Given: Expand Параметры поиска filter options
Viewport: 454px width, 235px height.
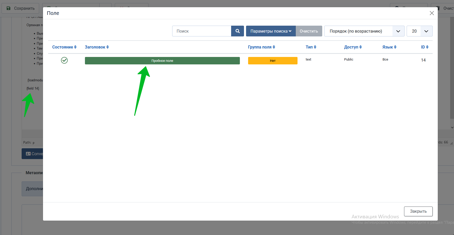Looking at the screenshot, I should 271,31.
